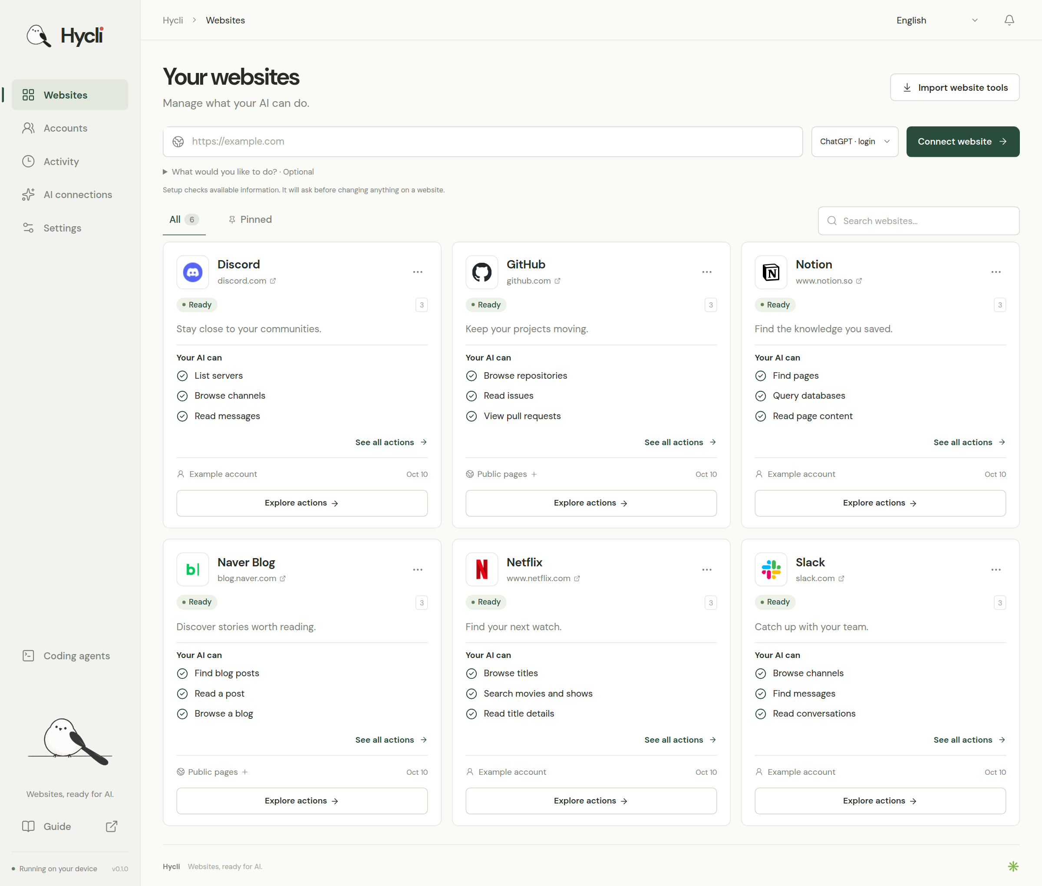The width and height of the screenshot is (1042, 886).
Task: Open Notion card's three-dot menu
Action: point(996,272)
